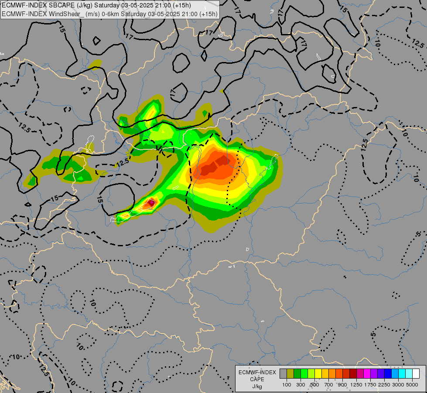Image resolution: width=427 pixels, height=393 pixels.
Task: Click the gray legend swatch below 100
Action: pyautogui.click(x=283, y=374)
